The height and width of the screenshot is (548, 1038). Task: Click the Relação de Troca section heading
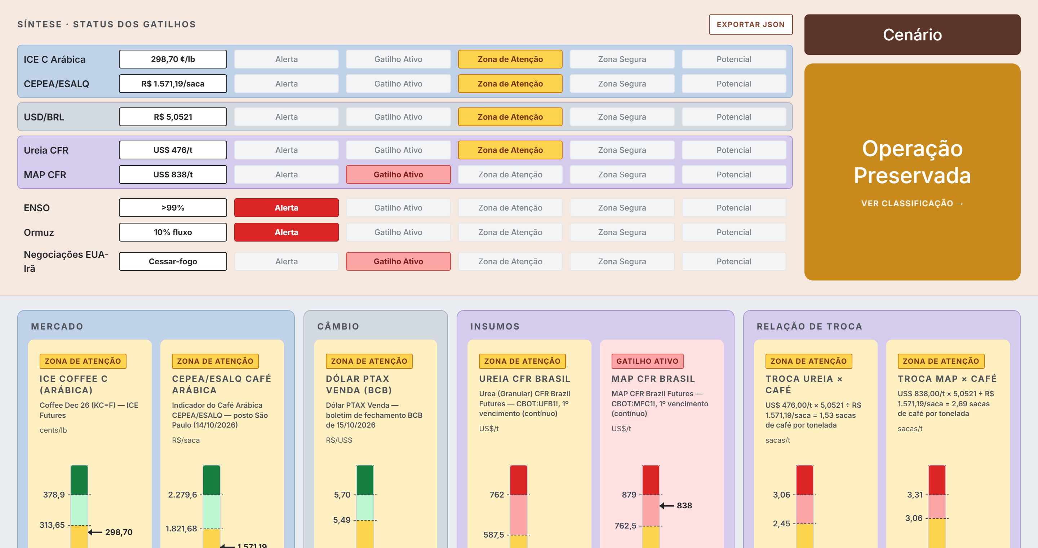pos(809,326)
